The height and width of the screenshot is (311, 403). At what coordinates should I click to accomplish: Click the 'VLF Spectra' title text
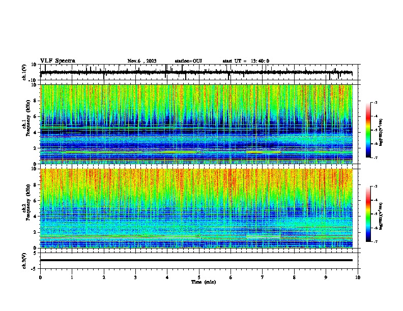pyautogui.click(x=57, y=61)
